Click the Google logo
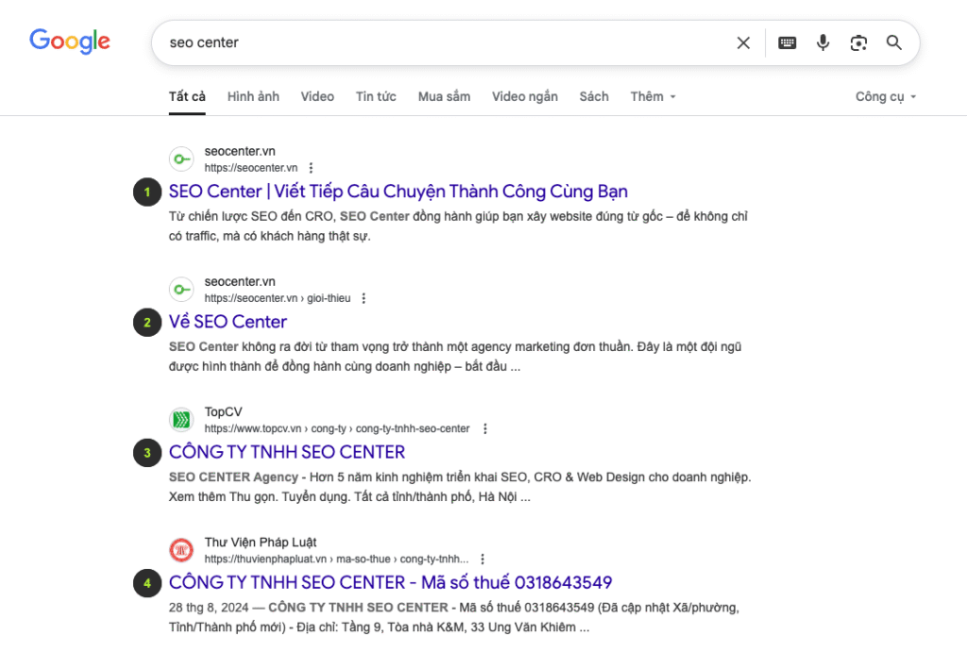The height and width of the screenshot is (652, 967). [70, 42]
